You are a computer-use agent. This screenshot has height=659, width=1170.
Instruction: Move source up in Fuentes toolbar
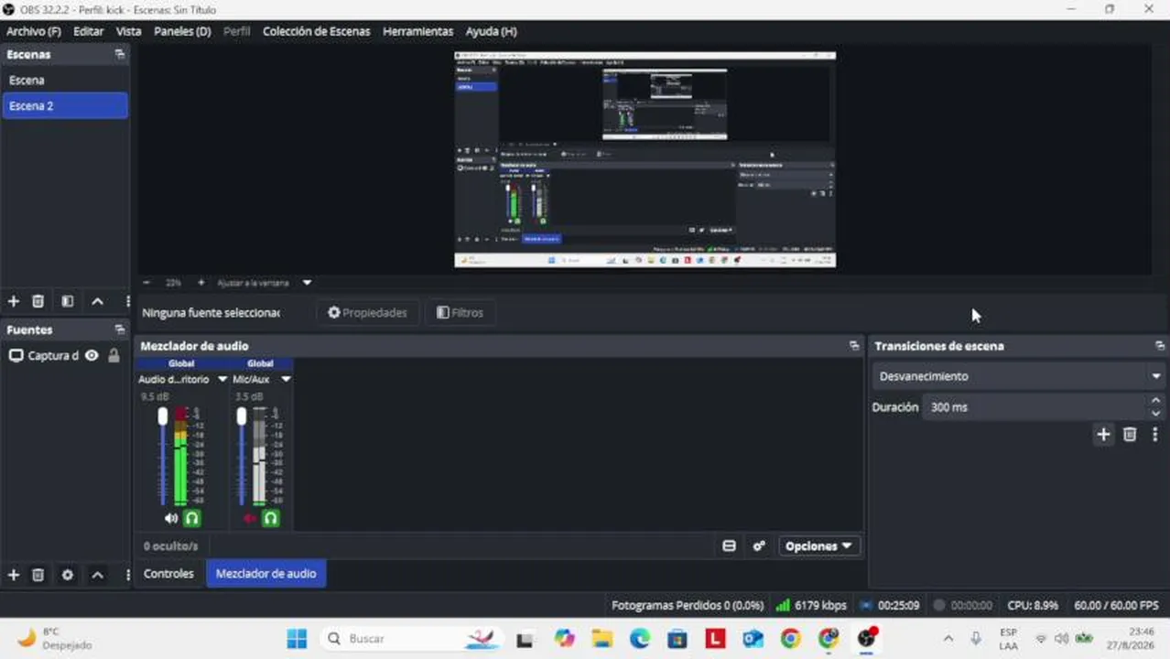click(97, 575)
